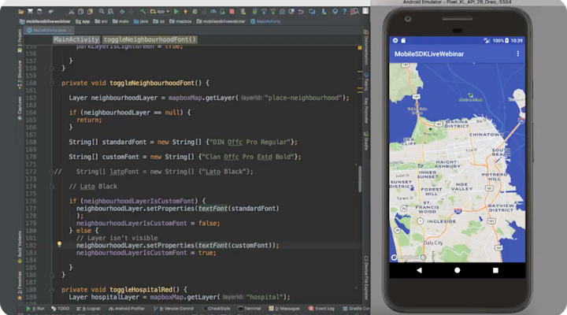Image resolution: width=567 pixels, height=315 pixels.
Task: Click fold marker at line 172 comment
Action: pyautogui.click(x=52, y=172)
